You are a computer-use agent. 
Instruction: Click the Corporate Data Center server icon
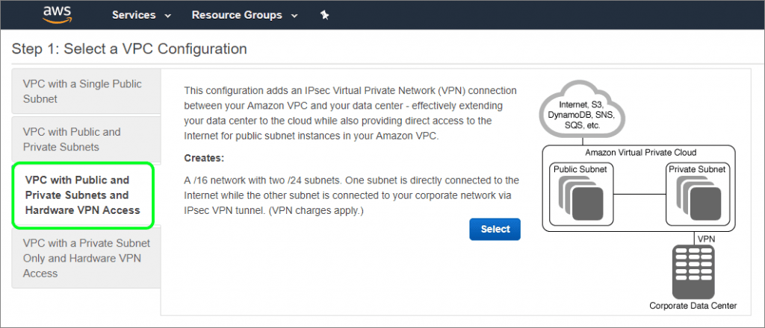(693, 271)
